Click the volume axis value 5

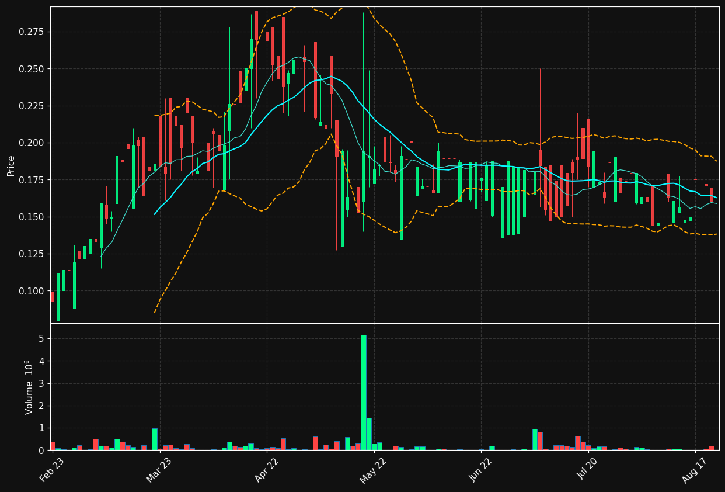tap(42, 339)
